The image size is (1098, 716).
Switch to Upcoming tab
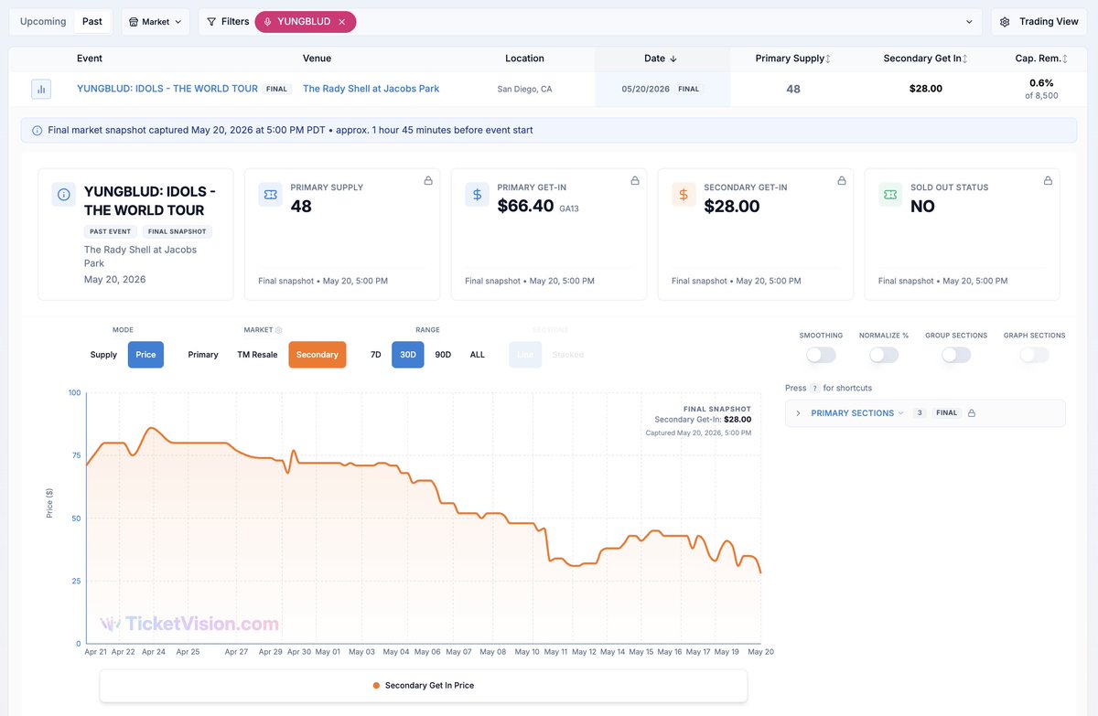coord(43,21)
